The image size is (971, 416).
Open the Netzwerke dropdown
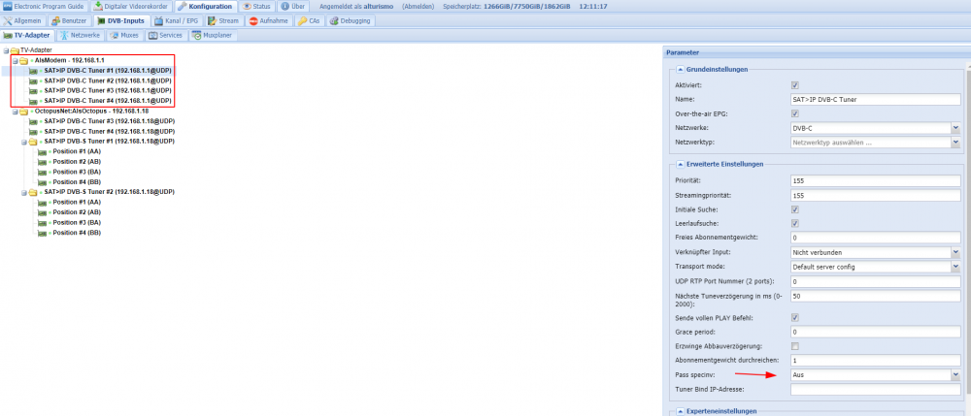pyautogui.click(x=954, y=128)
